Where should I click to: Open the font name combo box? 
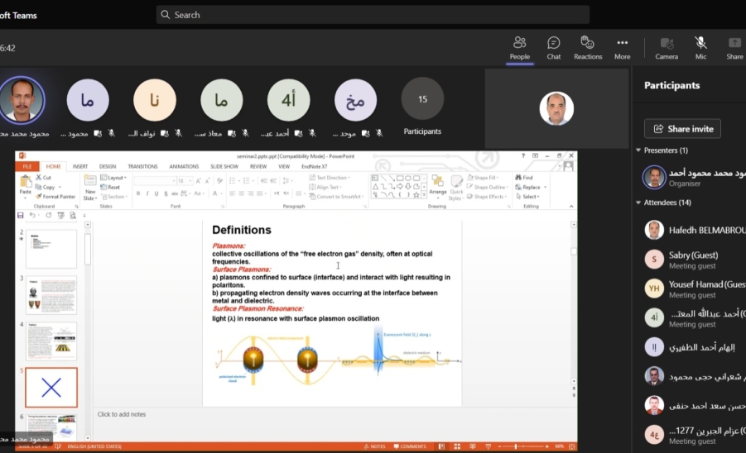(155, 181)
